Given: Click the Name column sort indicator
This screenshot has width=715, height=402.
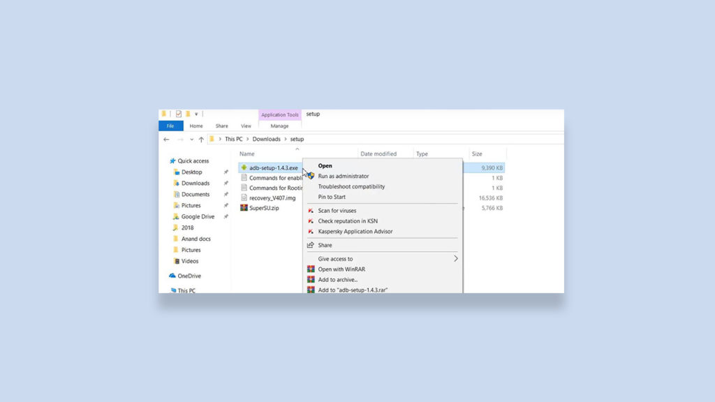Looking at the screenshot, I should click(x=297, y=149).
